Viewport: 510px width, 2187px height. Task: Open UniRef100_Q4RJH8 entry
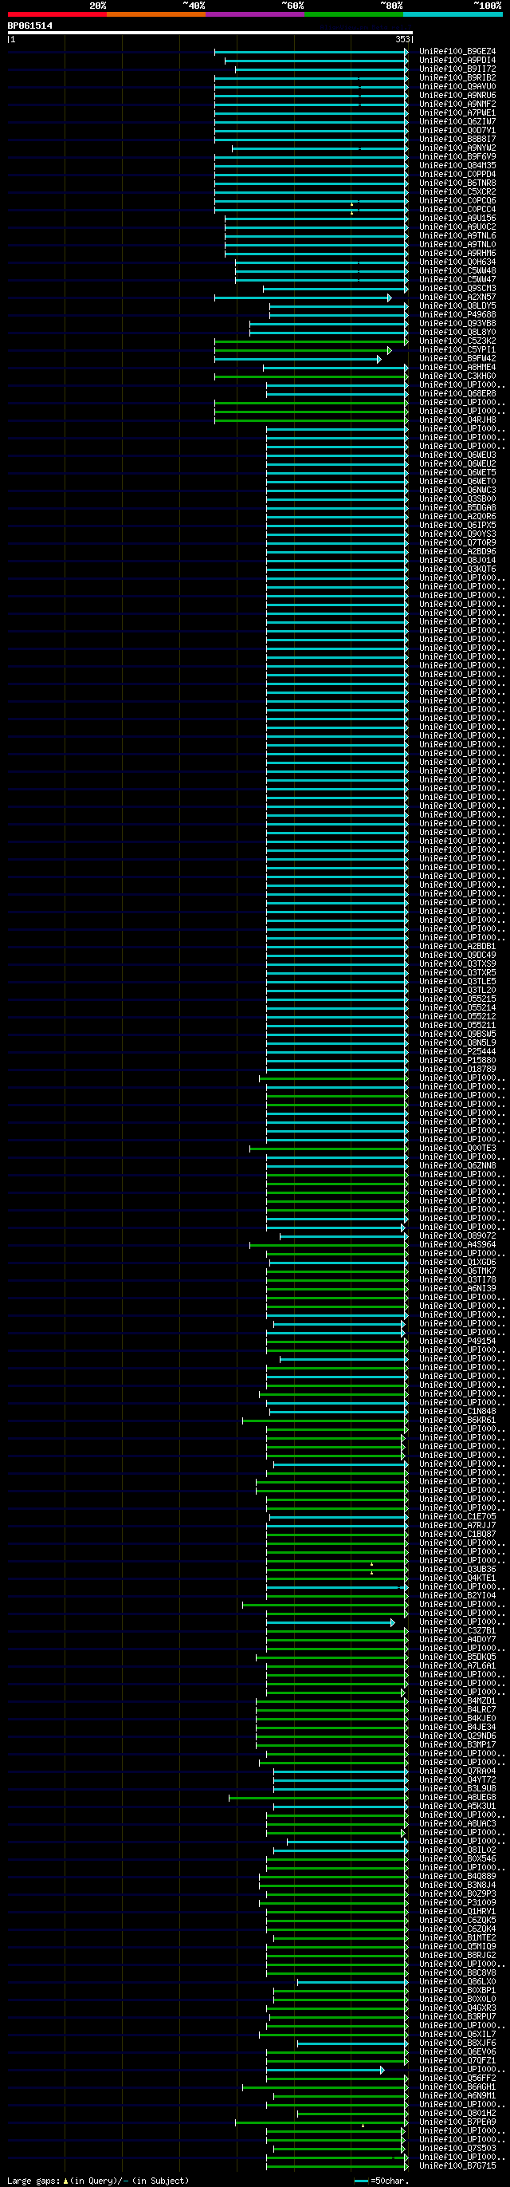457,420
